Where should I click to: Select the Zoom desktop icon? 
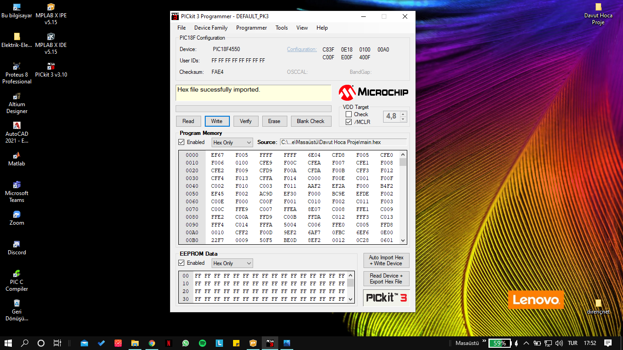17,218
